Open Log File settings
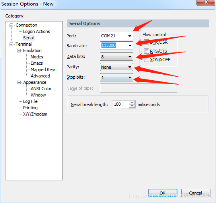The height and width of the screenshot is (203, 216). pos(30,101)
